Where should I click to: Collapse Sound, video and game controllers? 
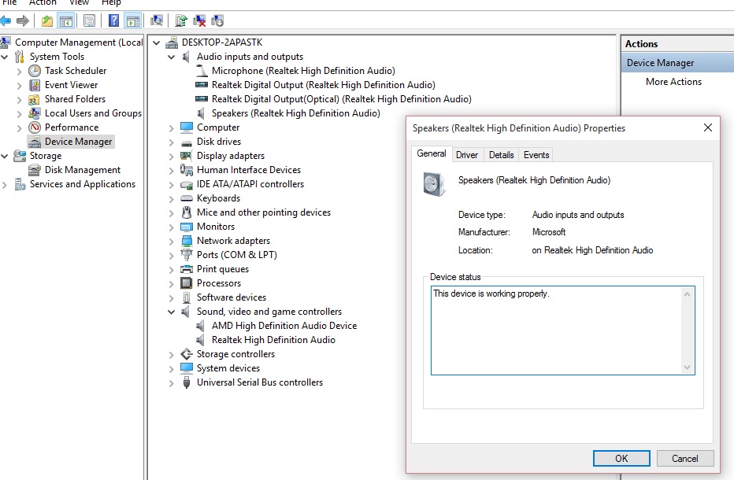coord(172,312)
